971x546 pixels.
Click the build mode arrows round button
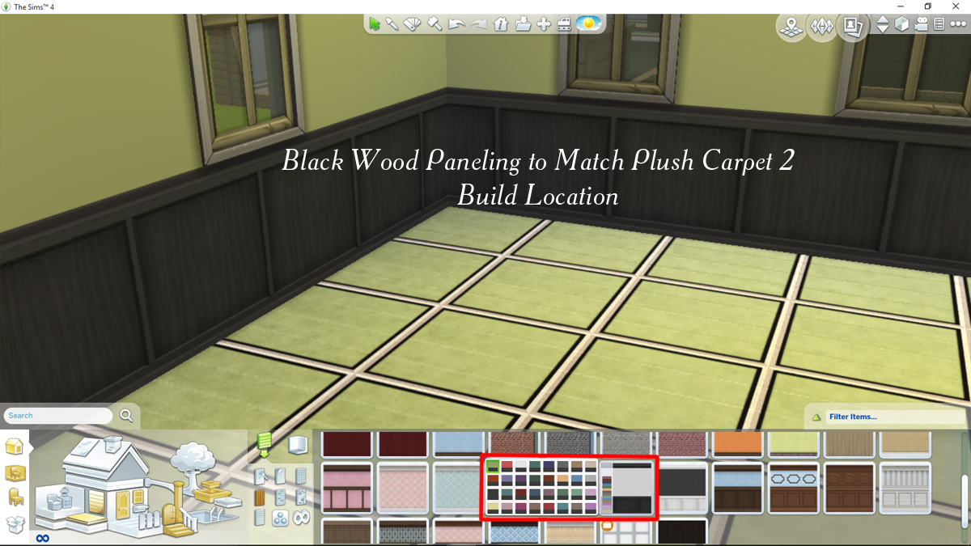[822, 27]
